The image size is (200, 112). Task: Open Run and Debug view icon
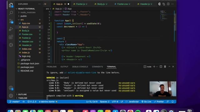11,29
